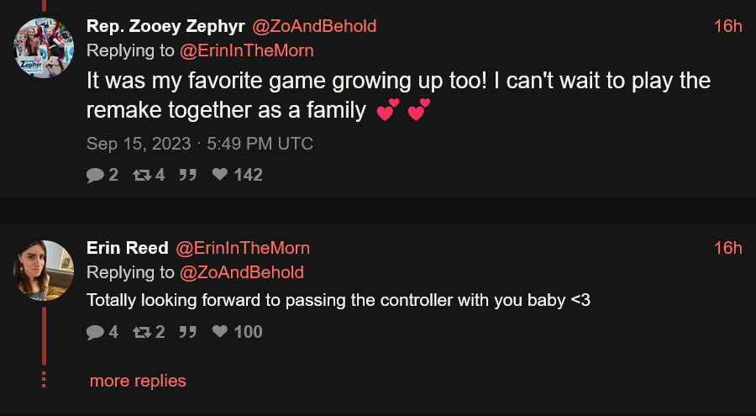Like Erin Reed's tweet via heart icon

(x=220, y=332)
